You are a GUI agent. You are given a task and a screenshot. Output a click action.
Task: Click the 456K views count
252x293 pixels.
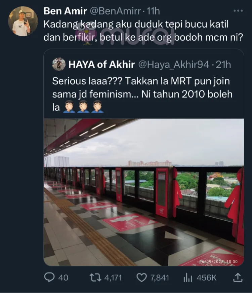coord(206,278)
